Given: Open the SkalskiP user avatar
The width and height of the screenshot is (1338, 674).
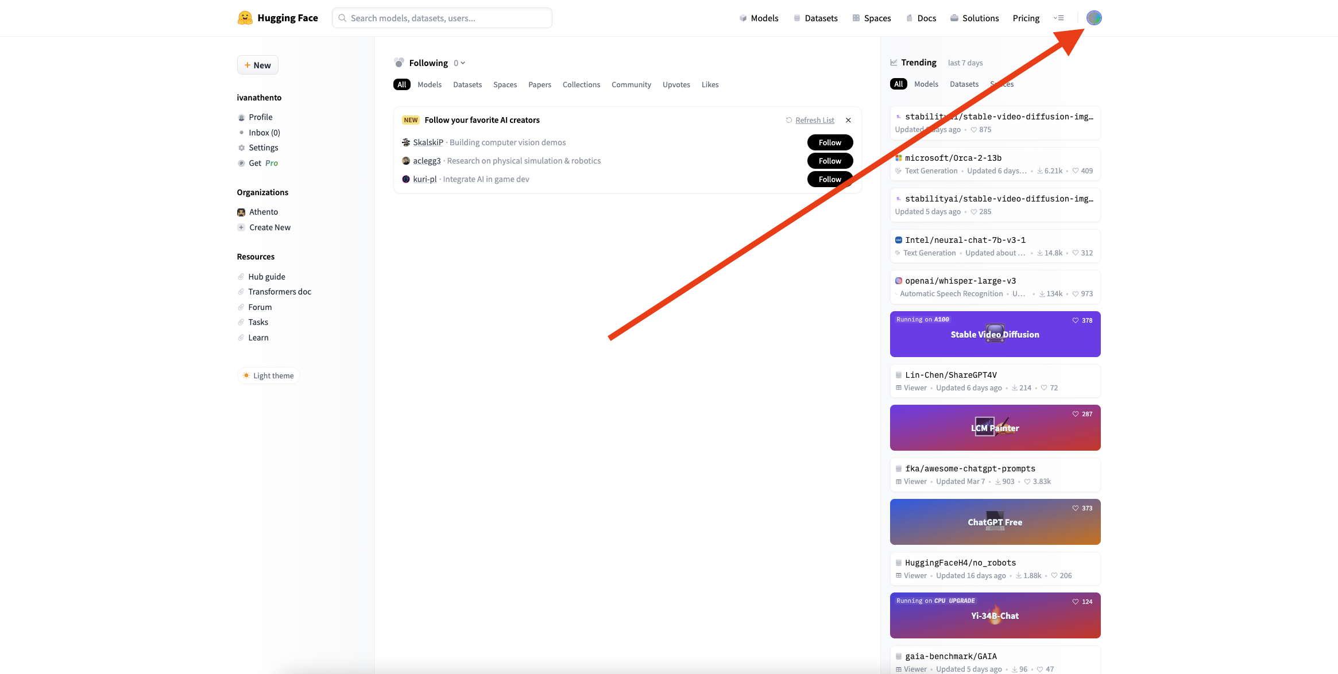Looking at the screenshot, I should point(406,142).
